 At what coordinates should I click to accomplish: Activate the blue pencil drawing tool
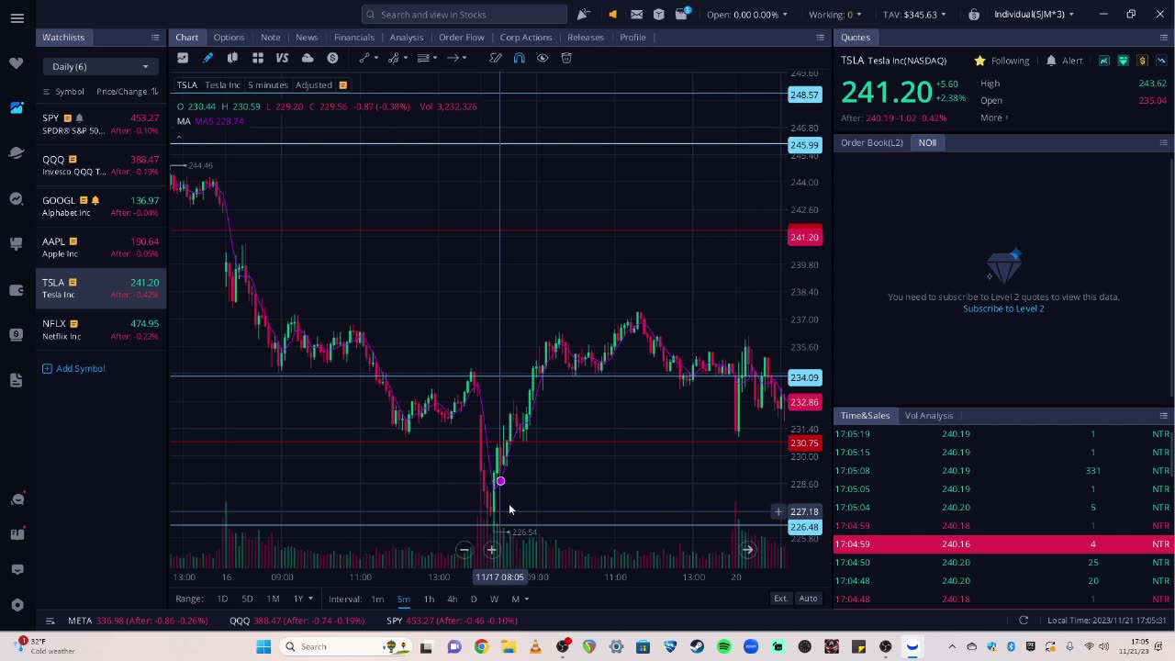[x=207, y=58]
